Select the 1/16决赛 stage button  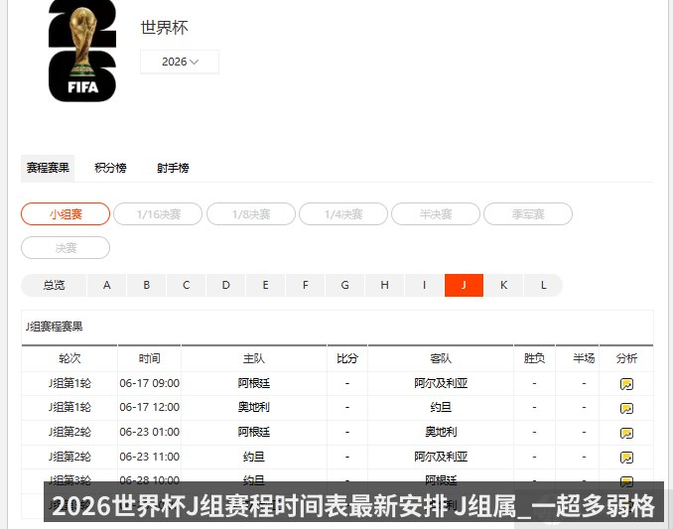click(x=158, y=214)
